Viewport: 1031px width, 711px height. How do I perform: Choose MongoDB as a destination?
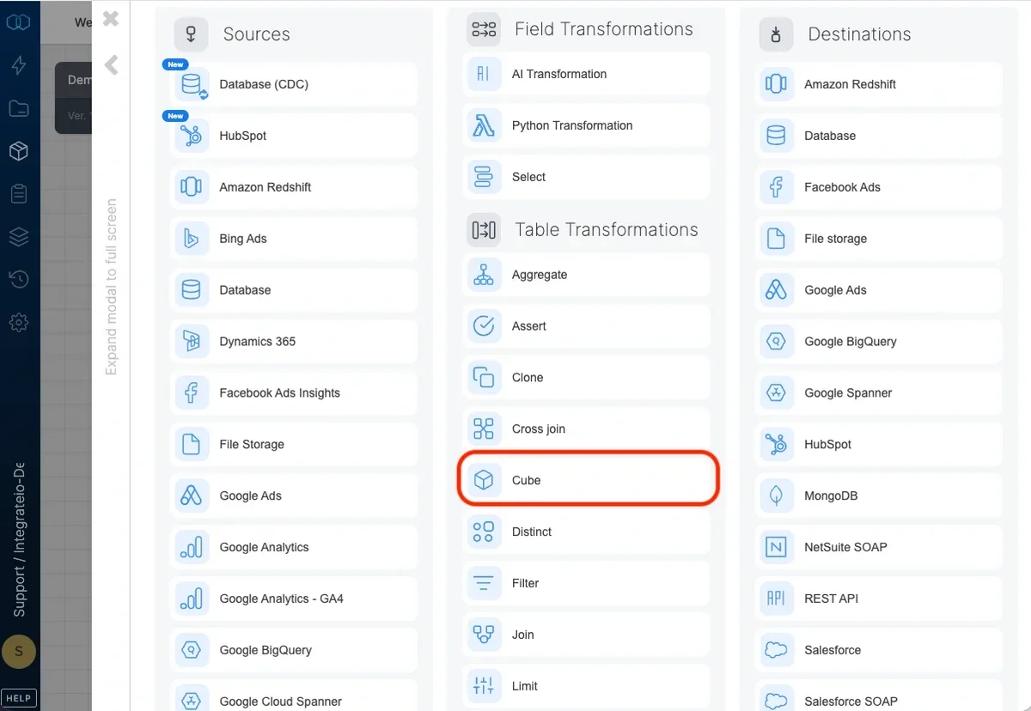coord(876,495)
